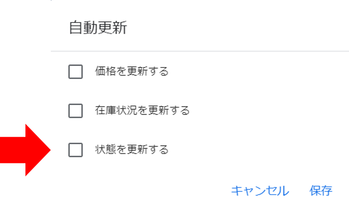Screen dimensions: 349x208
Task: Click the 自動更新 dialog title
Action: (x=98, y=28)
